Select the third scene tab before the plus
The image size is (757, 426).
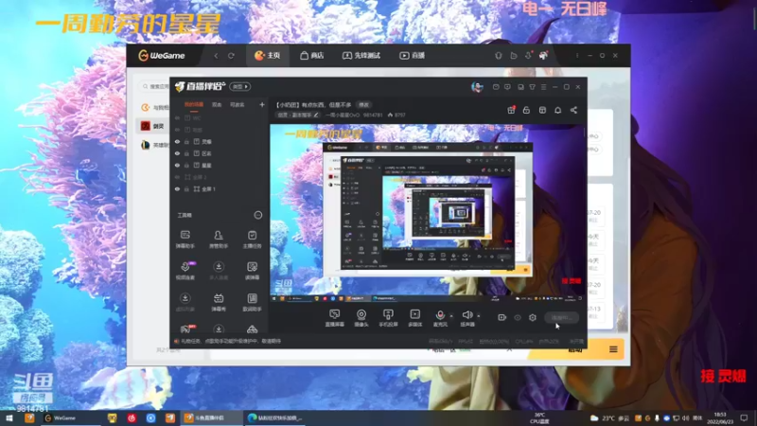238,104
